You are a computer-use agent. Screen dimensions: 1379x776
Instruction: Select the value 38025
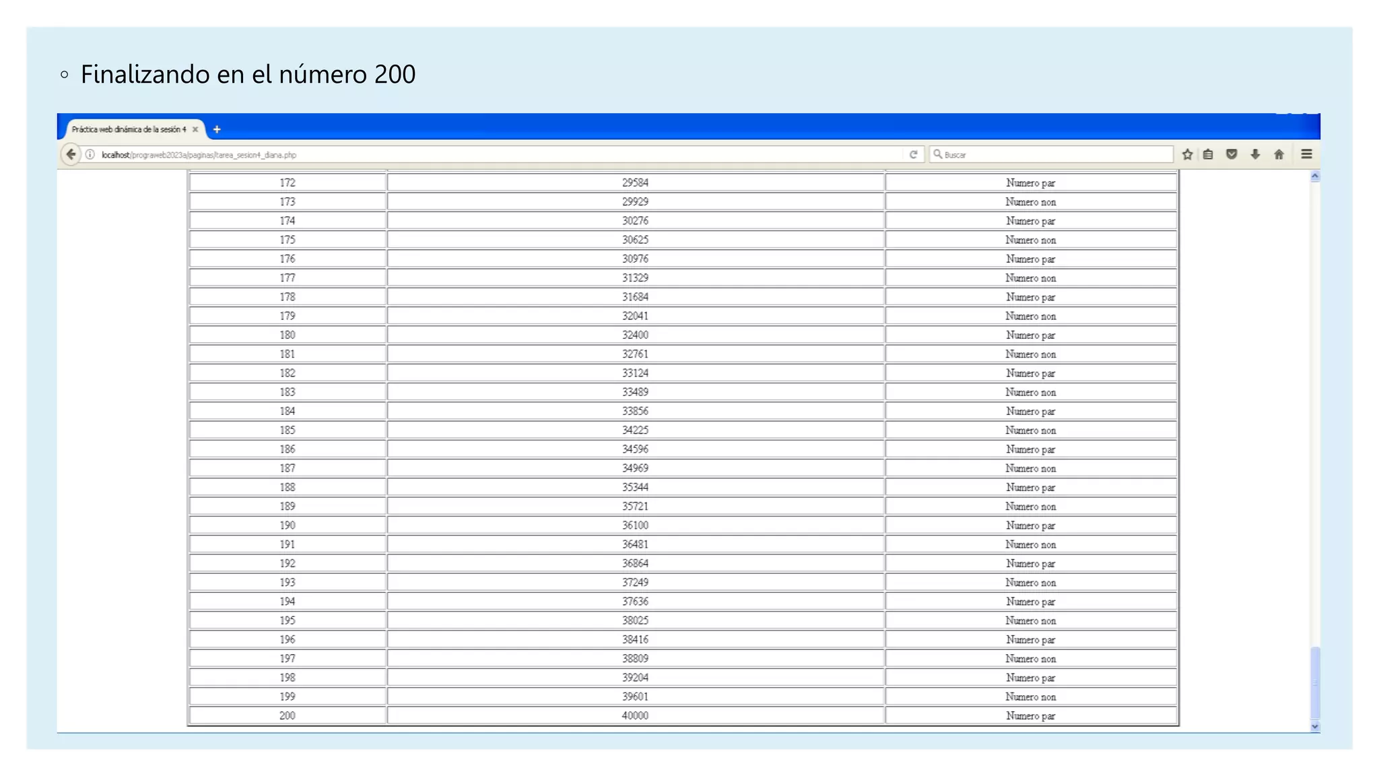coord(635,620)
